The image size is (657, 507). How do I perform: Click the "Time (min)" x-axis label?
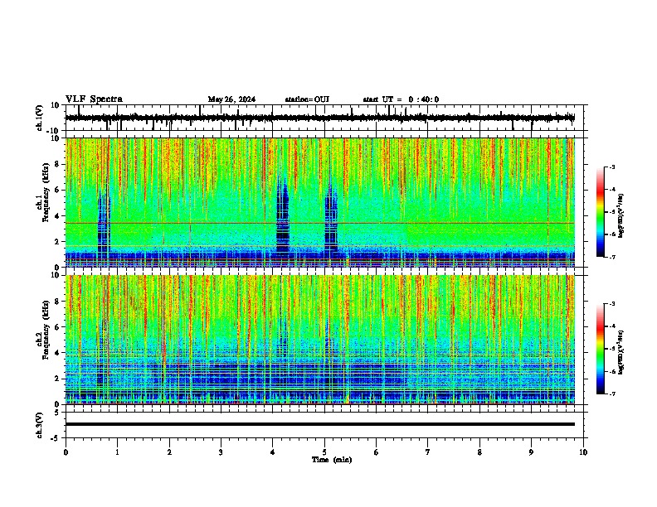point(332,460)
